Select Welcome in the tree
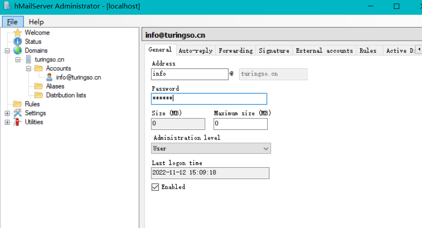Viewport: 422px width, 228px height. [x=37, y=33]
